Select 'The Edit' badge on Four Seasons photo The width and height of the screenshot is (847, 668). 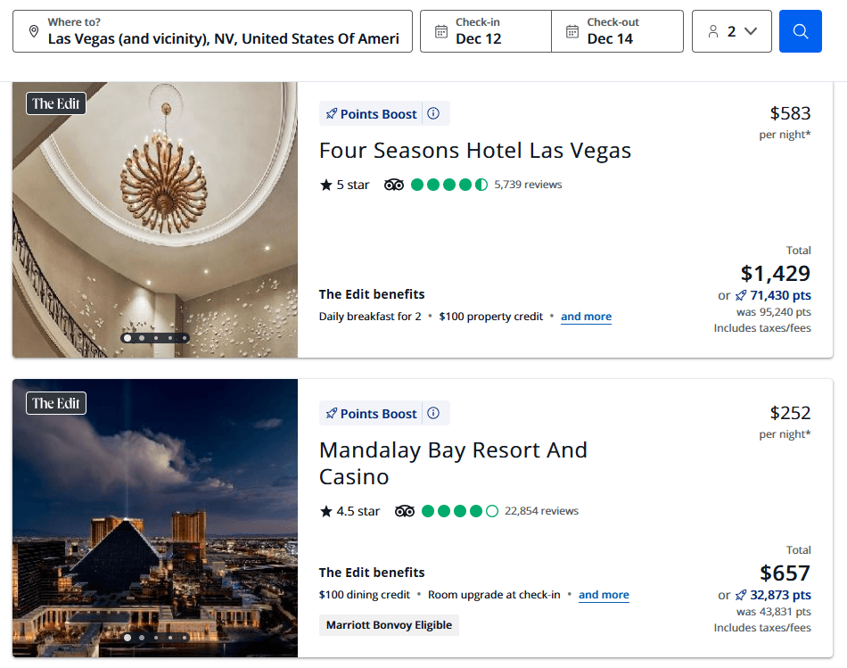click(55, 103)
